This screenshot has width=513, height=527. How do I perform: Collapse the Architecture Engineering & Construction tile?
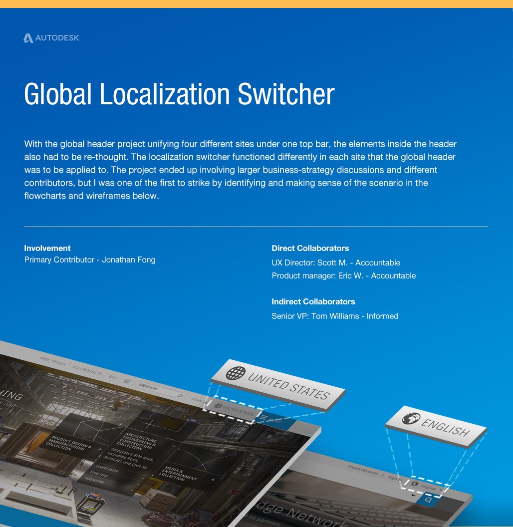click(174, 446)
